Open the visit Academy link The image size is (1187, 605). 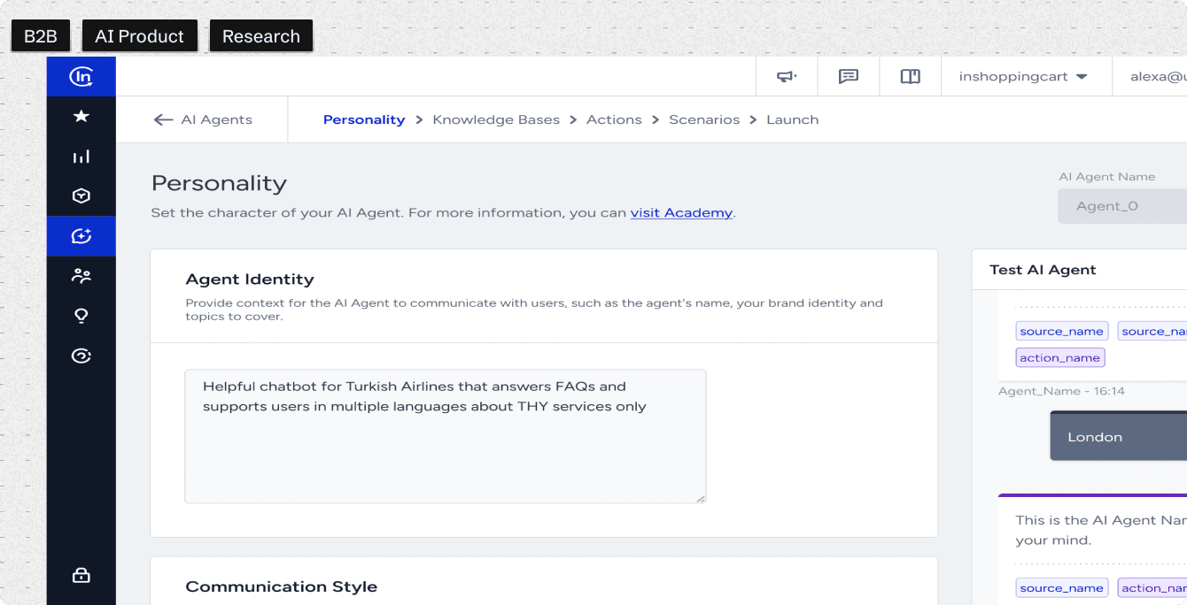(681, 212)
